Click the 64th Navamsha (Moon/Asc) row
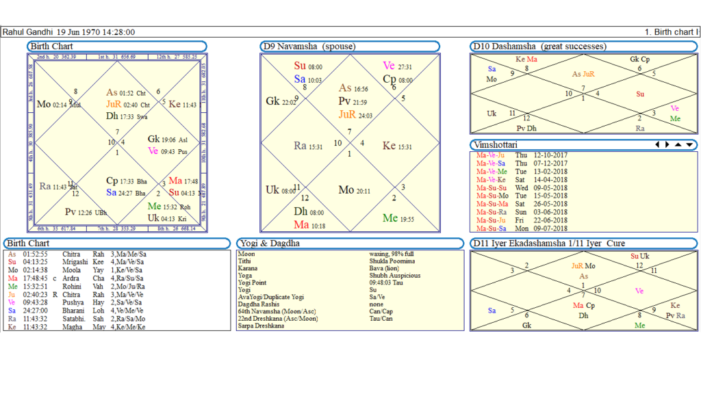This screenshot has height=394, width=701. click(x=316, y=311)
